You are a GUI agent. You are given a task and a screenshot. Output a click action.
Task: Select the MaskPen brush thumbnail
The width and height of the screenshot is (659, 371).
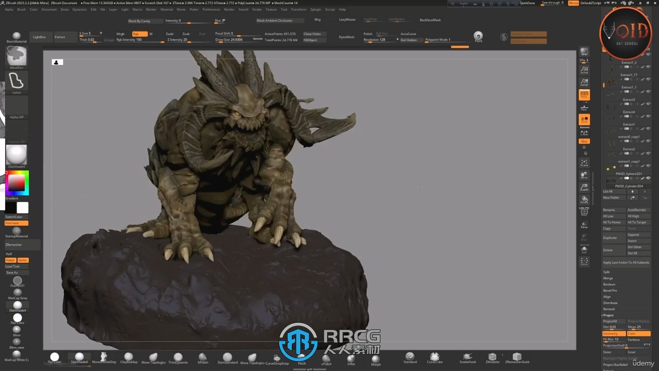point(16,57)
